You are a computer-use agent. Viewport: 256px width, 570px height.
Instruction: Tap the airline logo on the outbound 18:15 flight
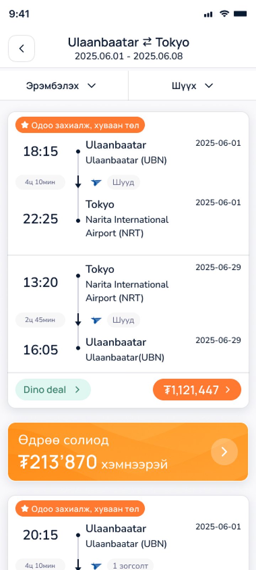point(96,182)
